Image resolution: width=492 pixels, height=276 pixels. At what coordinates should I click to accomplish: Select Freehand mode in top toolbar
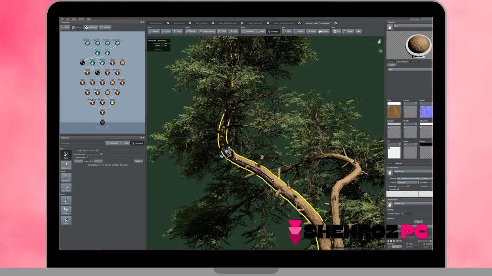coord(273,31)
